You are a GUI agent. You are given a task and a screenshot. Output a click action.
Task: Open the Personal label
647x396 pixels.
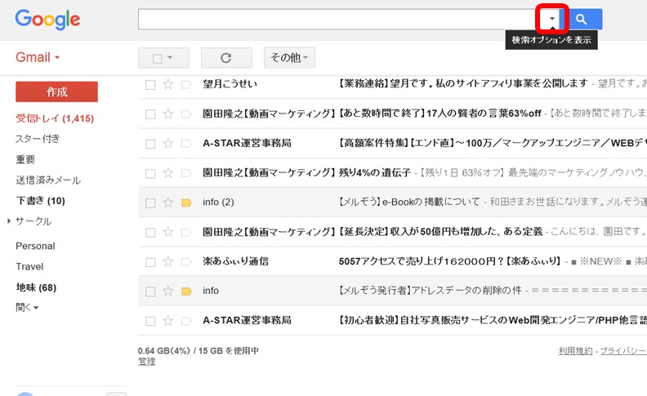tap(35, 246)
